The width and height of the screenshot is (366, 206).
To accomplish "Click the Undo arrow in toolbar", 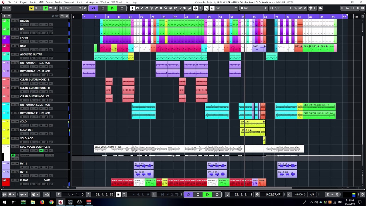I will (4, 8).
